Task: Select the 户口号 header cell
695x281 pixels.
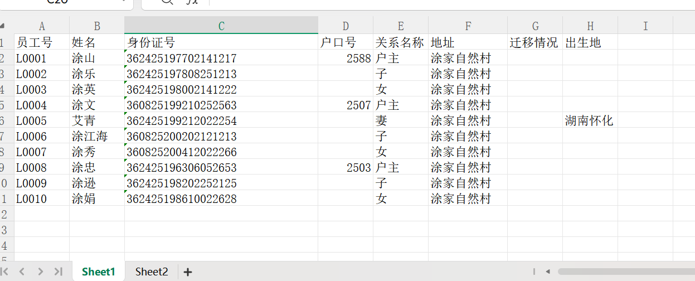Action: [x=346, y=42]
